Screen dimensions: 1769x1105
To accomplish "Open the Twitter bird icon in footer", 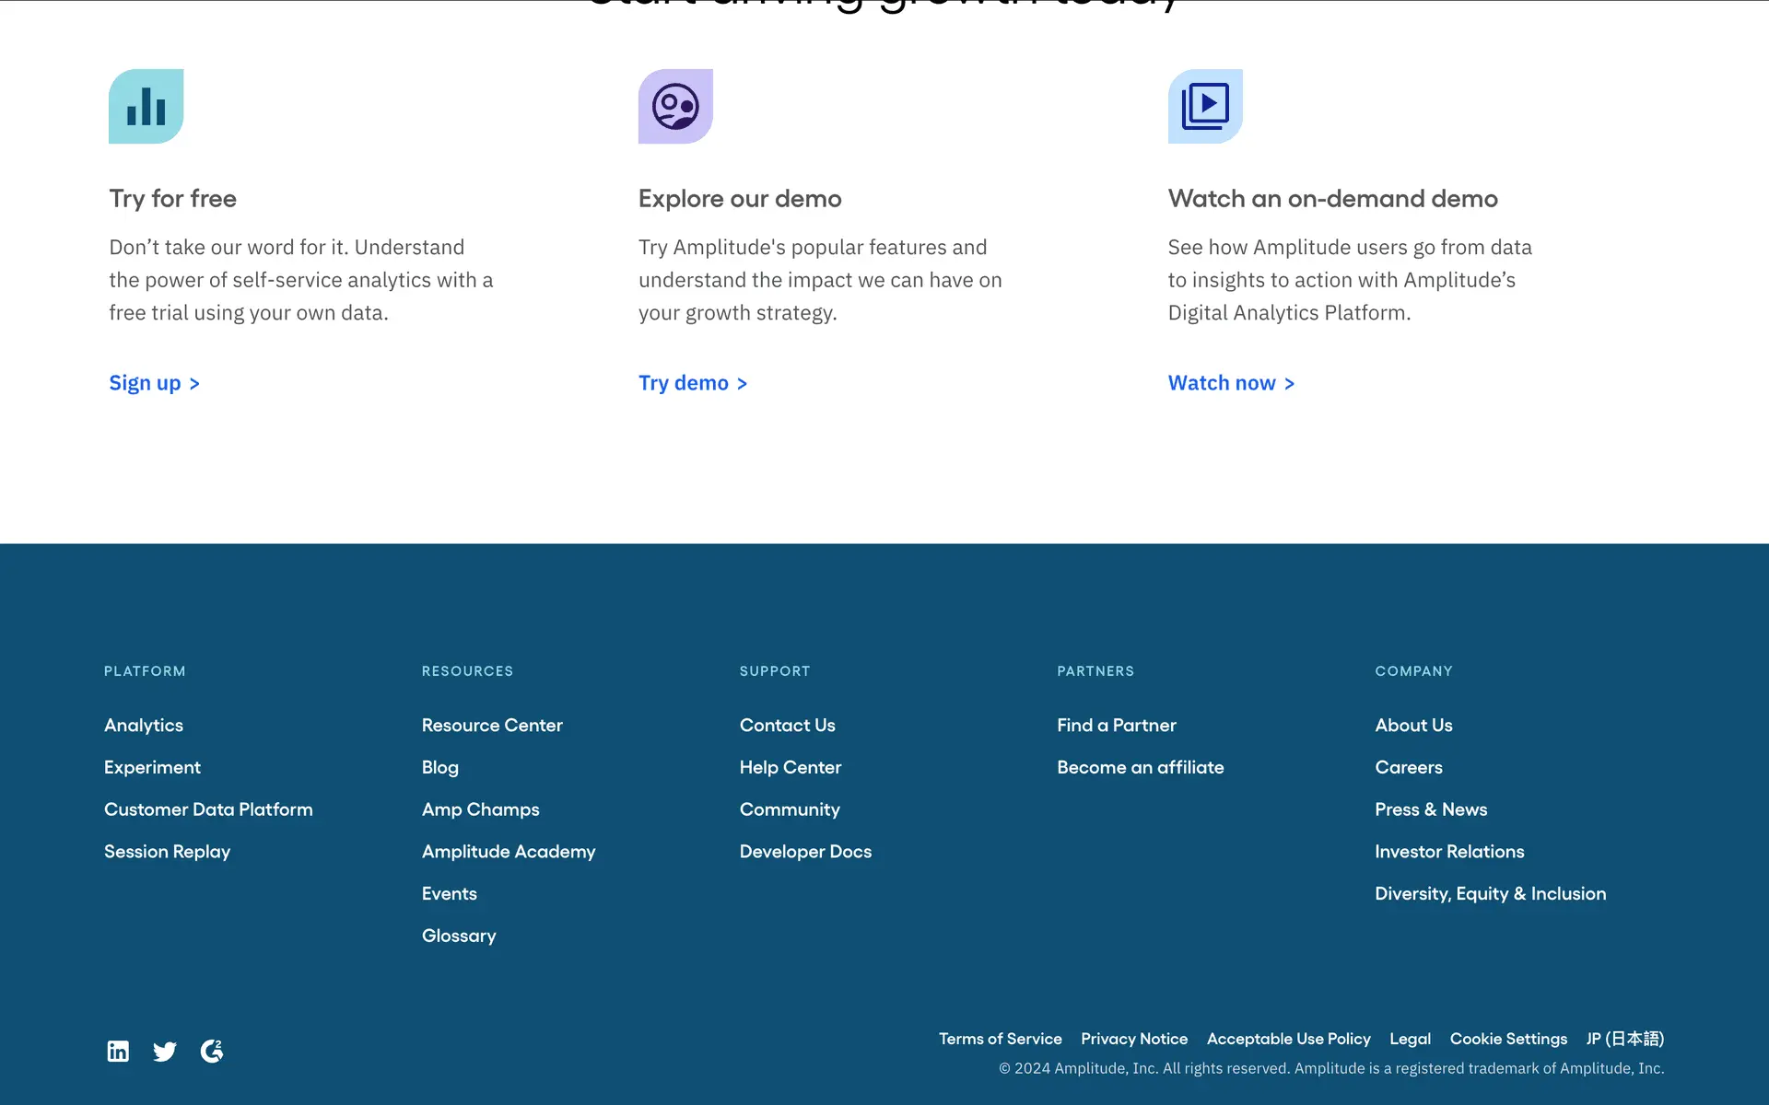I will (165, 1051).
